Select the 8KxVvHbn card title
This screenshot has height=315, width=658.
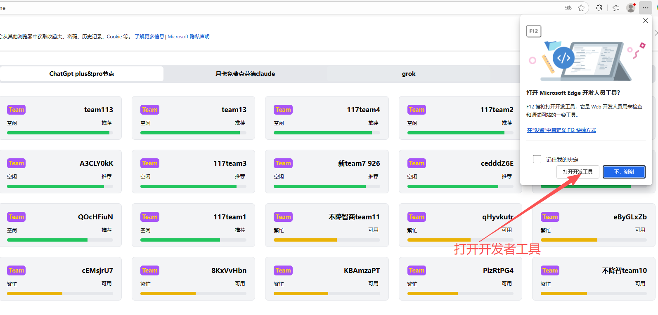pos(229,270)
